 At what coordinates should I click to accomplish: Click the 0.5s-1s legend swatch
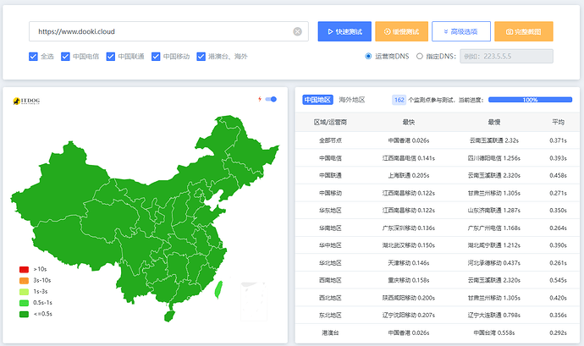24,303
